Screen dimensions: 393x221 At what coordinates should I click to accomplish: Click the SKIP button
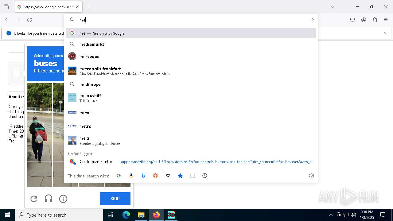[x=115, y=199]
